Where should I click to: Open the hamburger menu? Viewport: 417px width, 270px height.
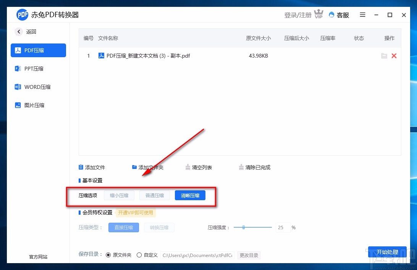pos(362,15)
